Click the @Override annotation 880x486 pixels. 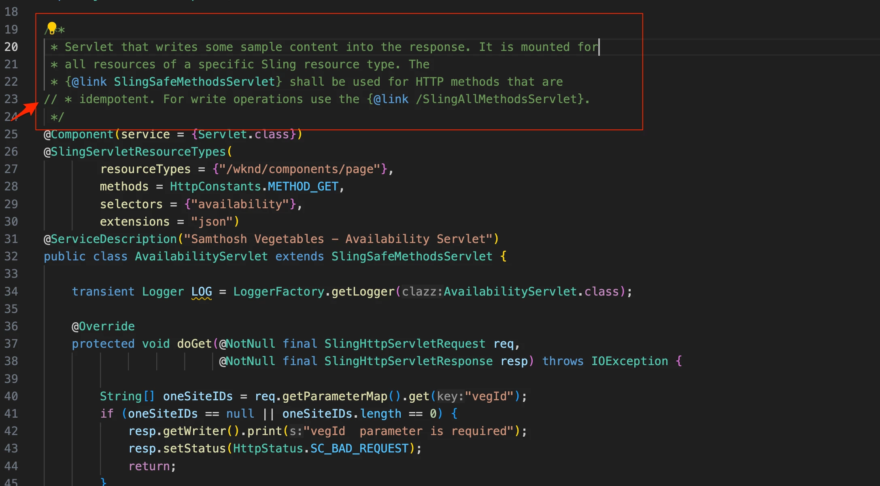coord(103,326)
